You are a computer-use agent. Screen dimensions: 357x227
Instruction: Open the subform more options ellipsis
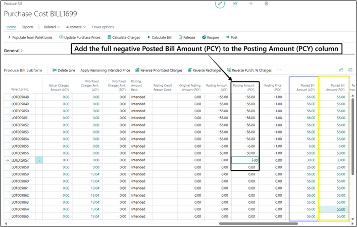click(279, 70)
